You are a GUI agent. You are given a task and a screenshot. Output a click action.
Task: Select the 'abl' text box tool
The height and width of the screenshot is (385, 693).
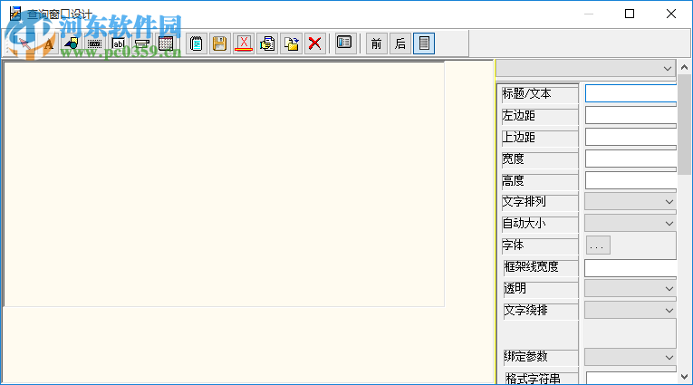(119, 43)
